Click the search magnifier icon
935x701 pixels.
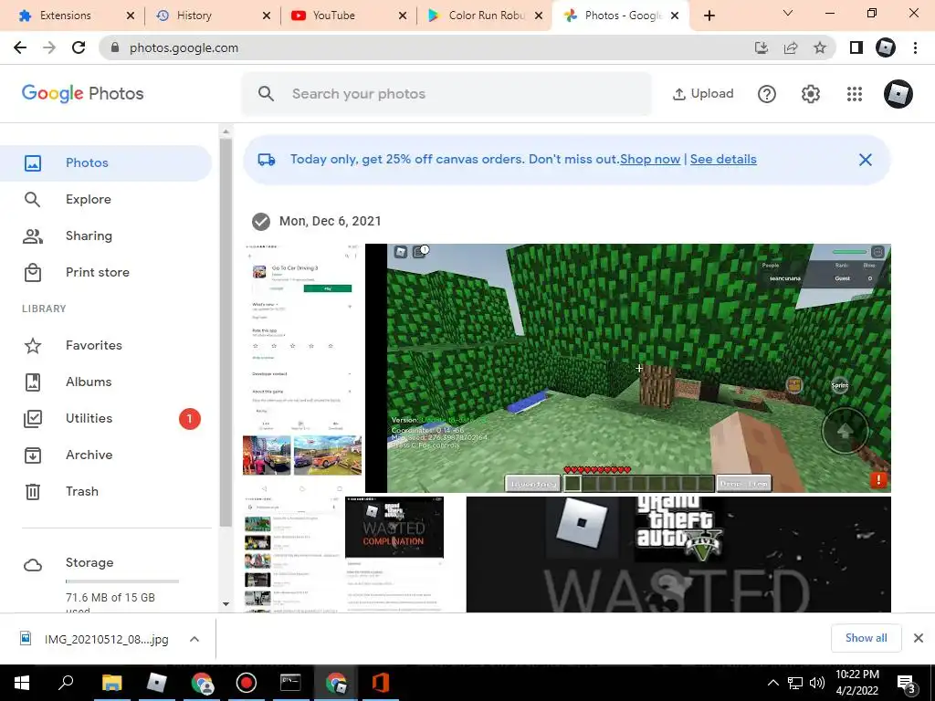266,94
